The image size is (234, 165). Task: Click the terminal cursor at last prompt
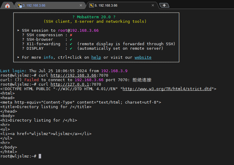40,156
